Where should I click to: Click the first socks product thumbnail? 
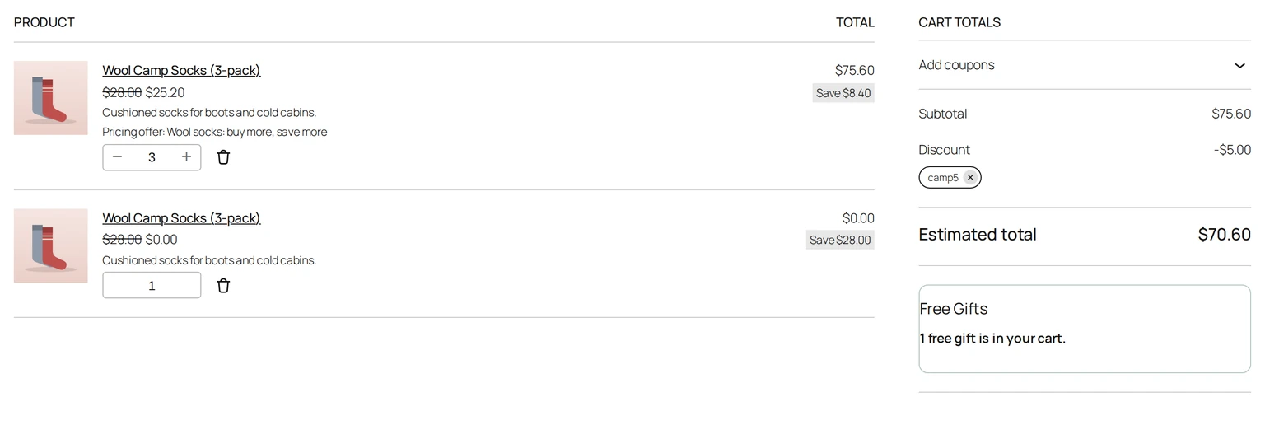point(50,98)
